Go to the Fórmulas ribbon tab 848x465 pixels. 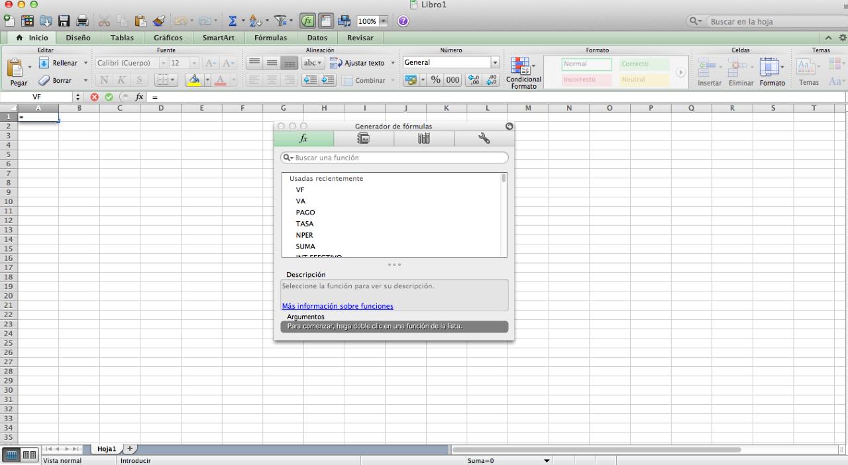(271, 38)
